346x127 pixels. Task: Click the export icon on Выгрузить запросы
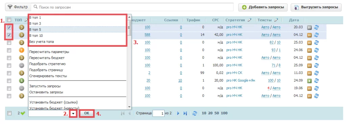coord(297,7)
